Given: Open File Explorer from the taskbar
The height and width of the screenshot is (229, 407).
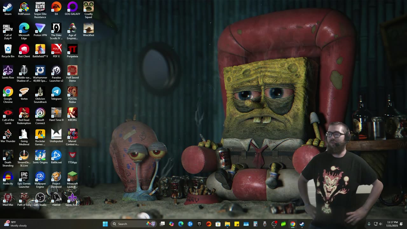Looking at the screenshot, I should coord(227,224).
